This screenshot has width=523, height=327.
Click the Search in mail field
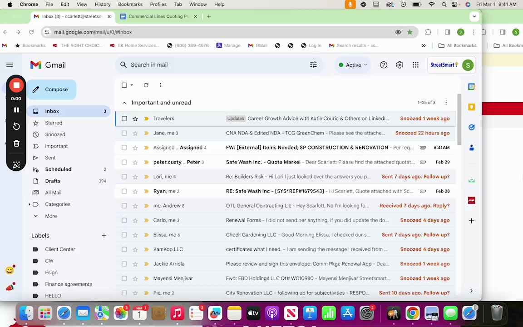tap(218, 65)
